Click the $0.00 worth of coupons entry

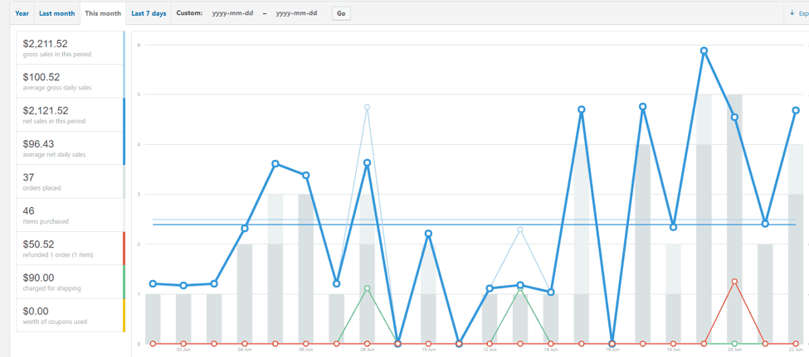(x=70, y=315)
